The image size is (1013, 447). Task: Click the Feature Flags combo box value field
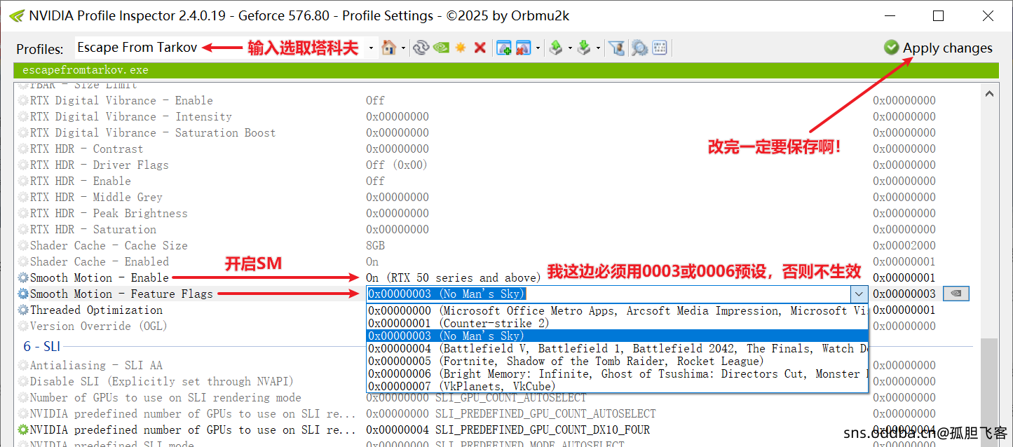point(608,294)
